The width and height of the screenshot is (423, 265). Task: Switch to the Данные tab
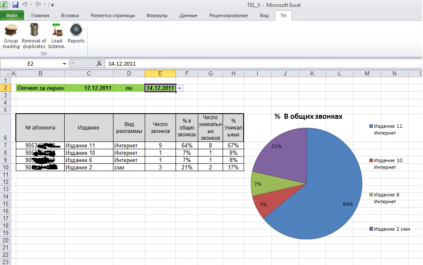[x=188, y=15]
